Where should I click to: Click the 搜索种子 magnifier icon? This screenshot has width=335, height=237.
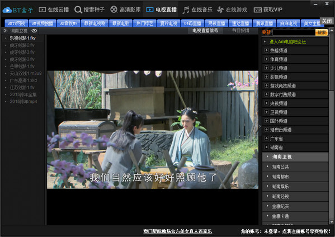point(78,10)
